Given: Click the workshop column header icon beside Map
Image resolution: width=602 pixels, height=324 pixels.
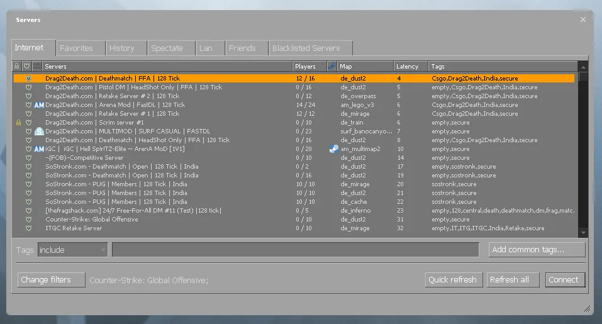Looking at the screenshot, I should click(332, 66).
